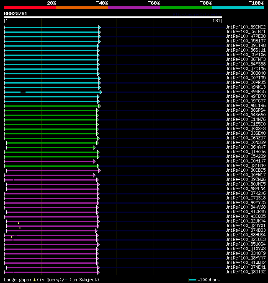Image resolution: width=268 pixels, height=283 pixels.
Task: Open subject UniRef100_C5YT06
Action: click(245, 55)
